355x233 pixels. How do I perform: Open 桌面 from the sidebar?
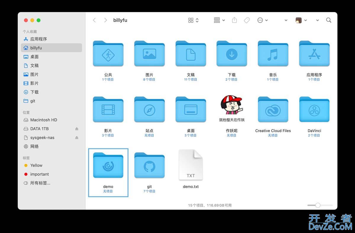tap(51, 57)
